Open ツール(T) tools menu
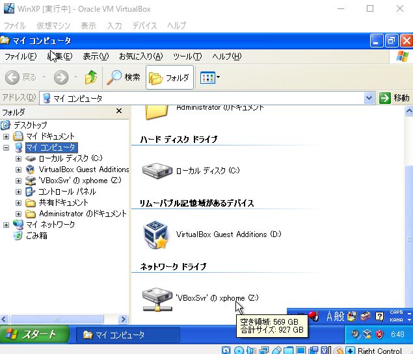Viewport: 413px width, 354px height. point(187,57)
